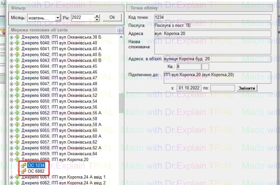This screenshot has height=185, width=280.
Task: Click the key icon beside ОС 1234
Action: click(x=24, y=166)
